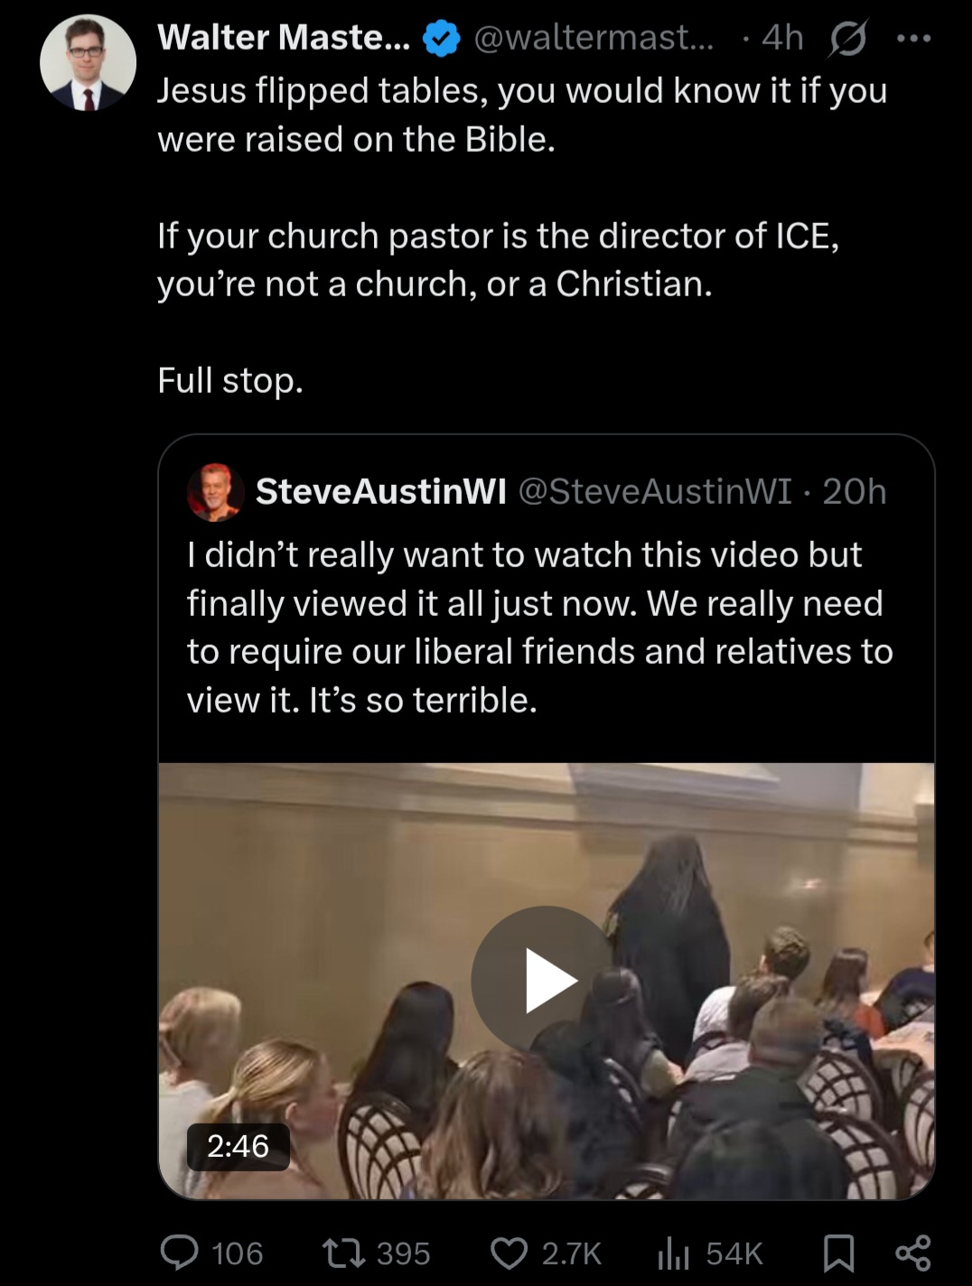Click the 4h timestamp

782,38
